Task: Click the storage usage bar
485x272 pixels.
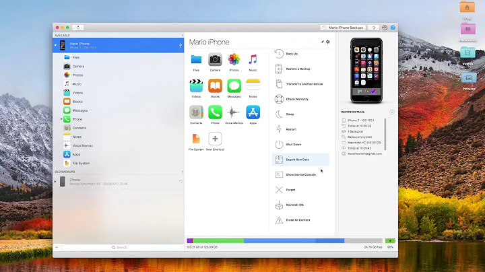Action: pyautogui.click(x=284, y=241)
